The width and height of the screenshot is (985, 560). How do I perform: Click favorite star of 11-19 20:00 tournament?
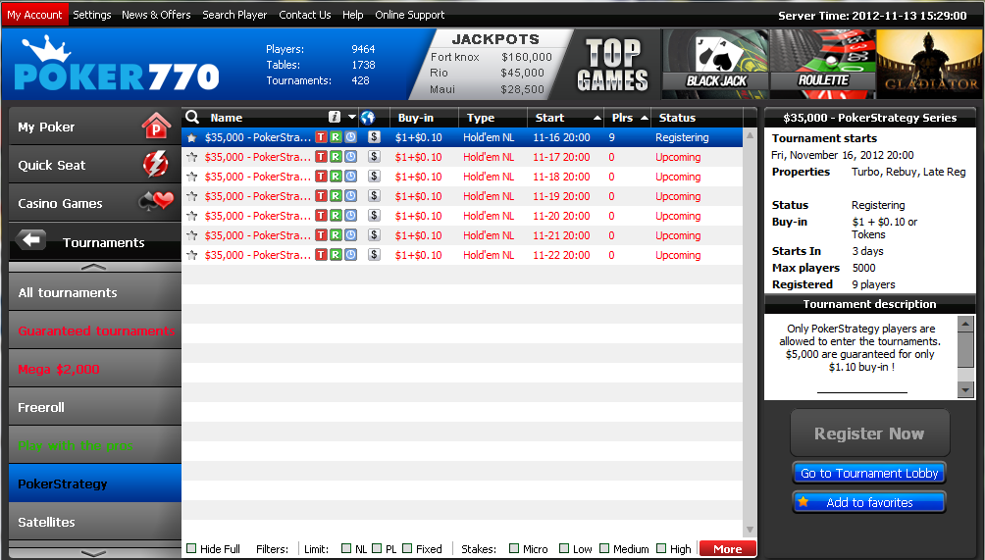point(192,196)
